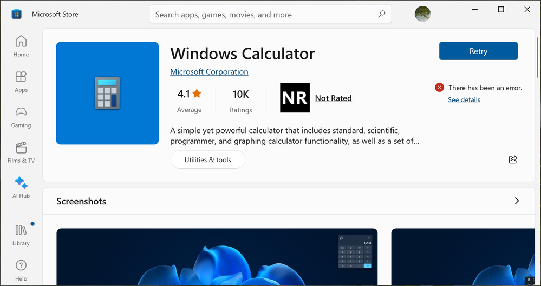541x286 pixels.
Task: Click the 4.1 Average rating text
Action: click(x=189, y=100)
